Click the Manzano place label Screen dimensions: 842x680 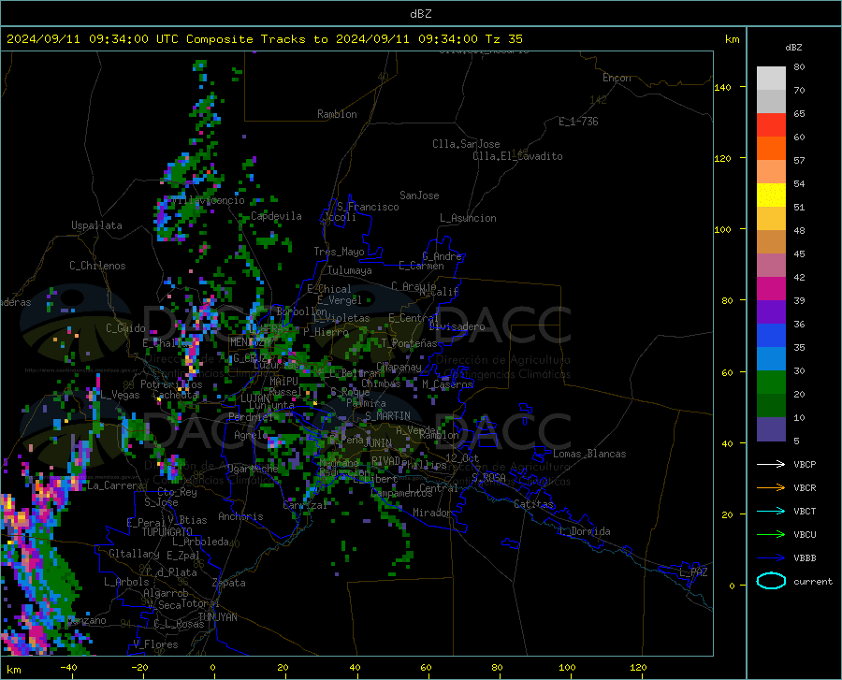coord(86,620)
